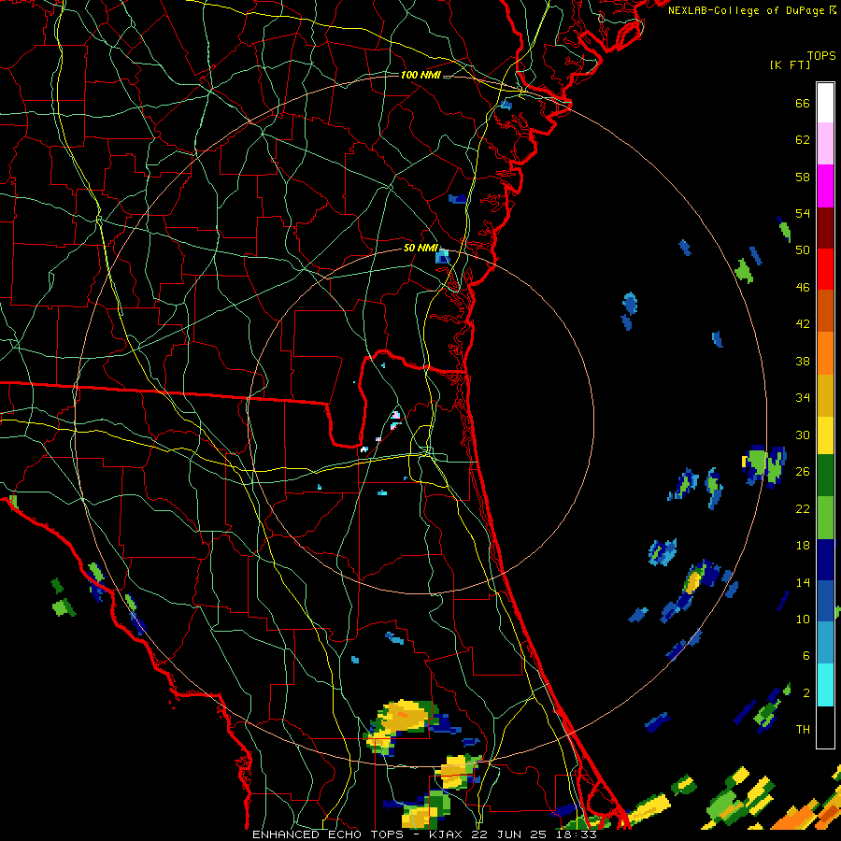The height and width of the screenshot is (841, 841).
Task: Click the TH legend label
Action: click(803, 730)
